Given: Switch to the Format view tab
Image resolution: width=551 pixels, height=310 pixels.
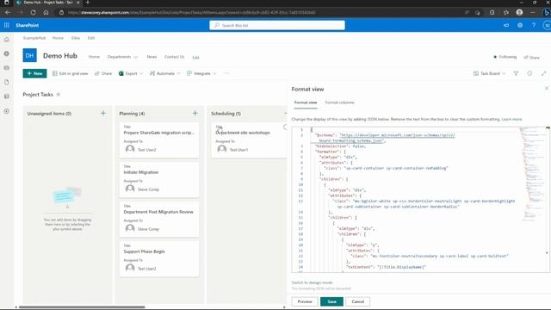Looking at the screenshot, I should [306, 102].
